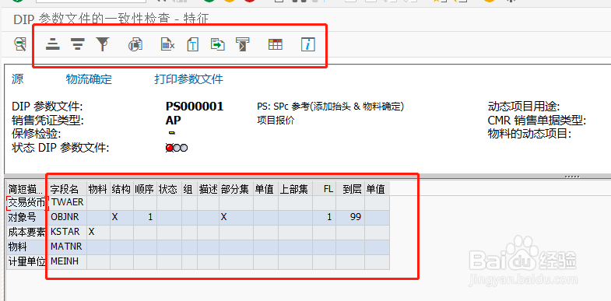Sort the list in descending order
Viewport: 611px width, 301px height.
(x=79, y=44)
